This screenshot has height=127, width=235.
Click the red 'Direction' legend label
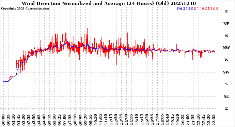tap(206, 8)
